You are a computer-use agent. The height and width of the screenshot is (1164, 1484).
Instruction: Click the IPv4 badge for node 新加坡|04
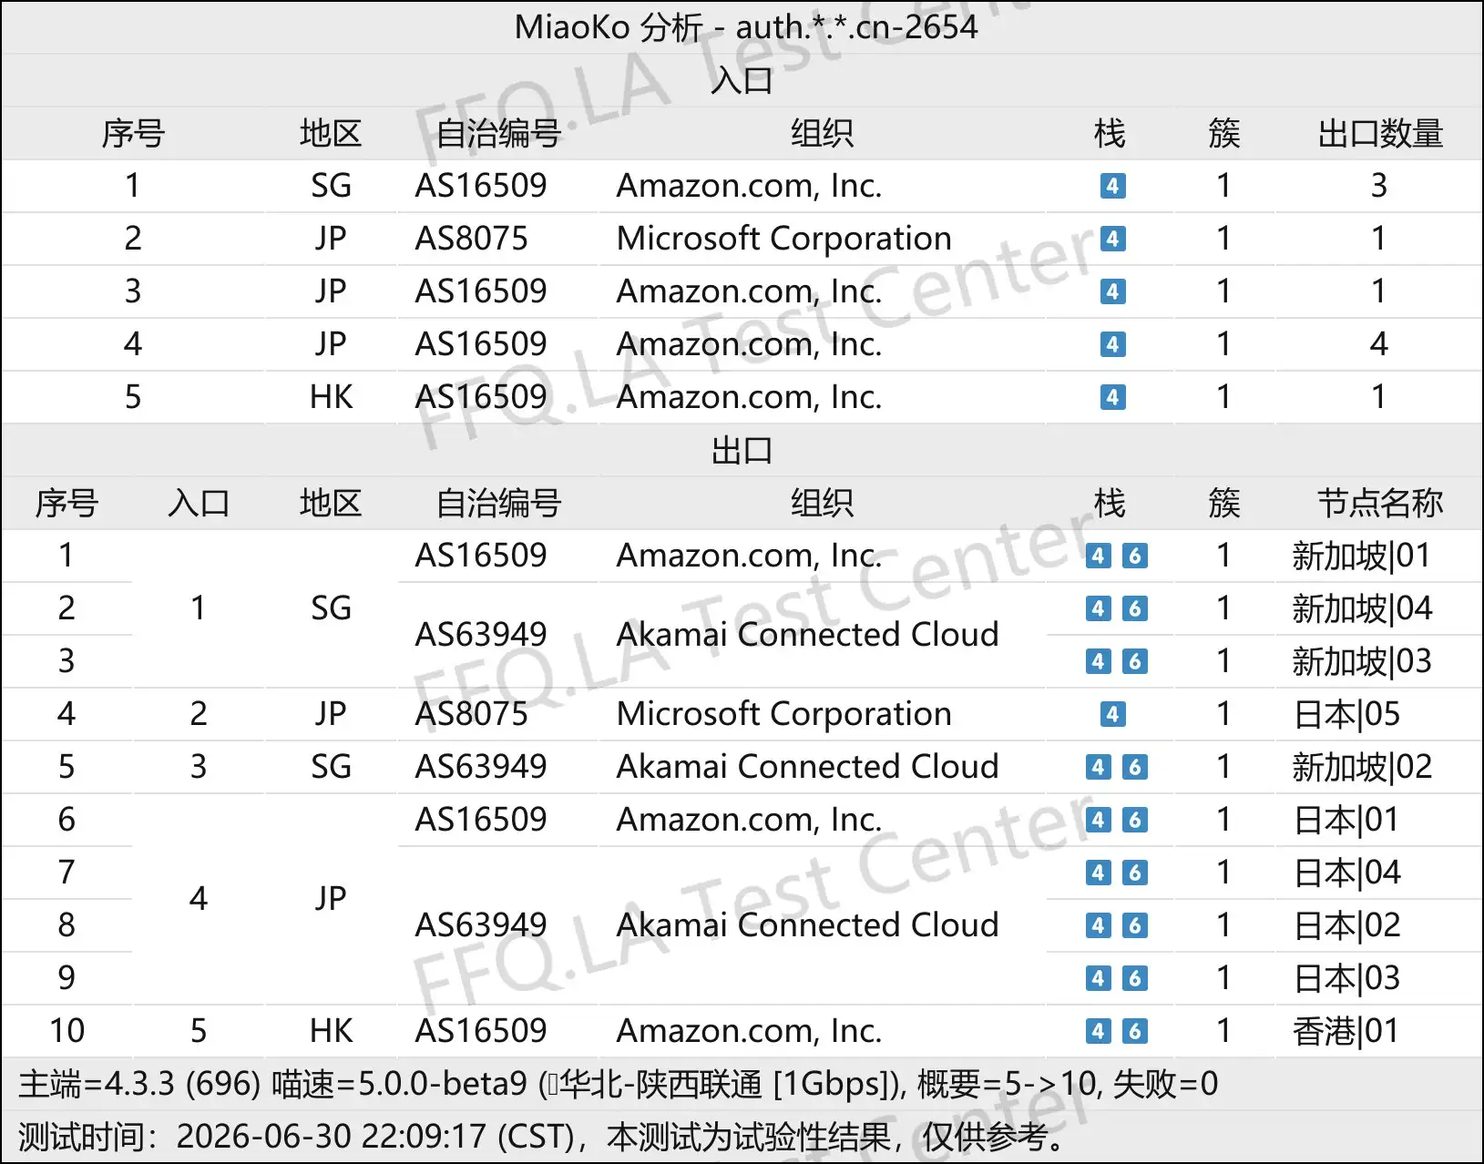(1099, 608)
